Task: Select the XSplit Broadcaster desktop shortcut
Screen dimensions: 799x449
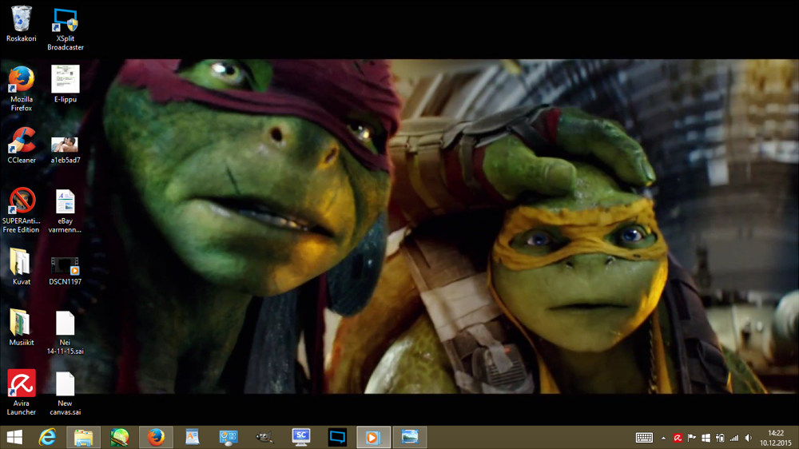Action: click(66, 29)
